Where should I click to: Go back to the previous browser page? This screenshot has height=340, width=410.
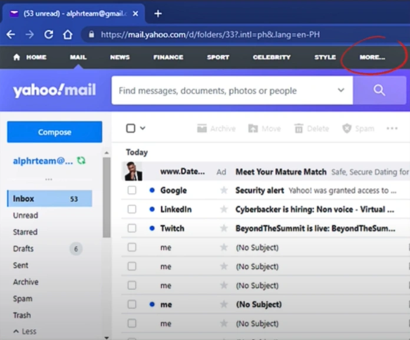pos(11,34)
